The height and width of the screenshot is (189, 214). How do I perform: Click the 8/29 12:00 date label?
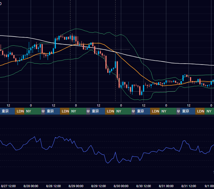(x=99, y=186)
